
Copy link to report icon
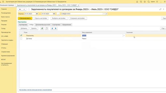(160, 9)
